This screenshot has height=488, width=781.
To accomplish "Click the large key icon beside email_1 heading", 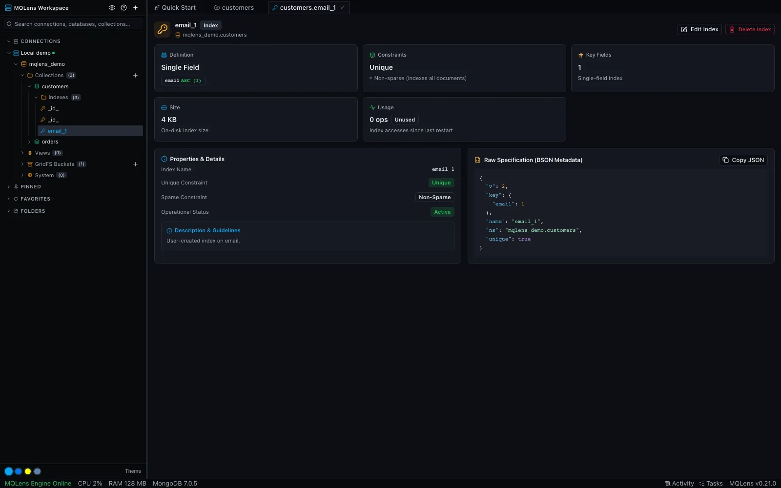I will click(163, 29).
